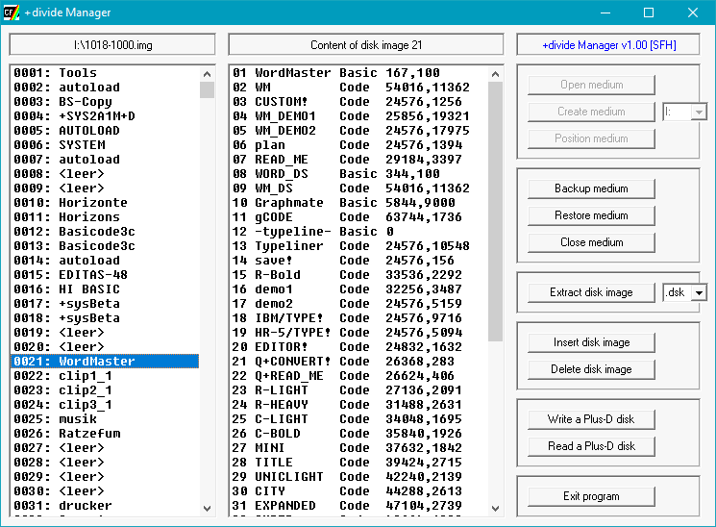
Task: Close the medium with Close medium button
Action: click(x=591, y=242)
